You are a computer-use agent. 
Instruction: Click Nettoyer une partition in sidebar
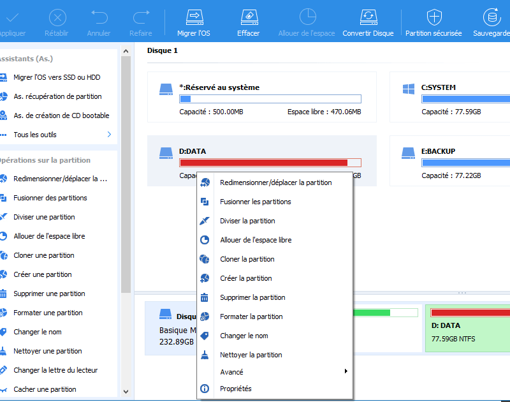point(48,351)
